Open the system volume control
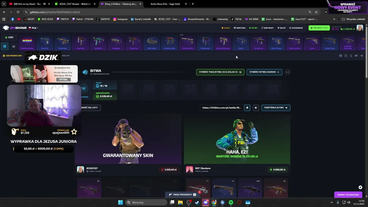Screen dimensions: 368x207 tap(348, 202)
